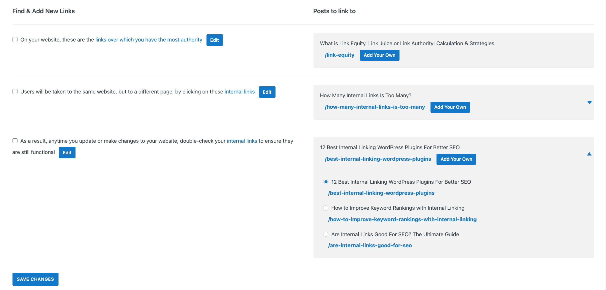
Task: Click 'What is Link Equity, Link Juice' title text
Action: 407,43
